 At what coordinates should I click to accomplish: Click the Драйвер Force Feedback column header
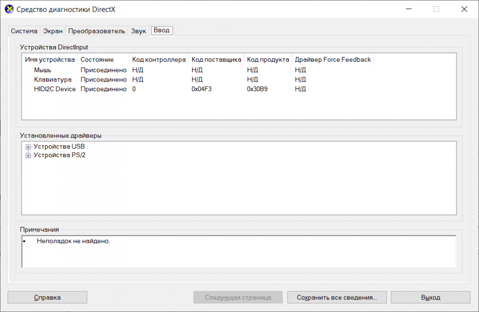[x=332, y=60]
